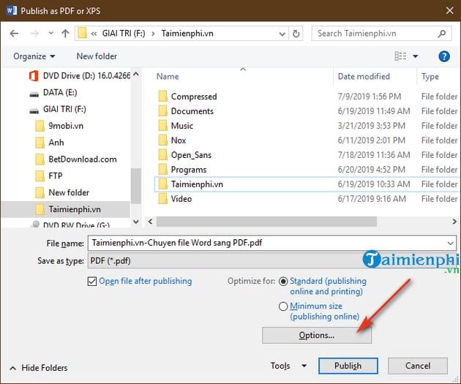Click the Publish button
The width and height of the screenshot is (461, 384).
[x=348, y=366]
